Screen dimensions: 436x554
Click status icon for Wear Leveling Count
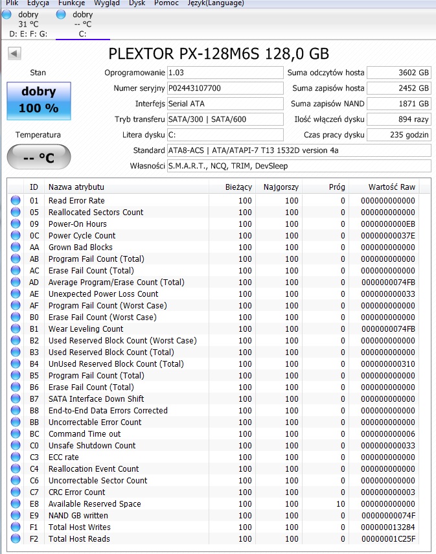16,329
